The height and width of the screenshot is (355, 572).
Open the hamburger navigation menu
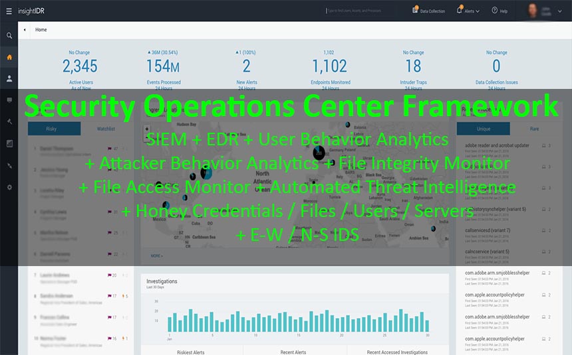click(x=9, y=11)
